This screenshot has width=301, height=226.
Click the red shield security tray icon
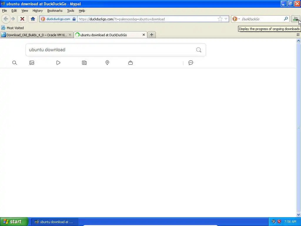pyautogui.click(x=279, y=222)
